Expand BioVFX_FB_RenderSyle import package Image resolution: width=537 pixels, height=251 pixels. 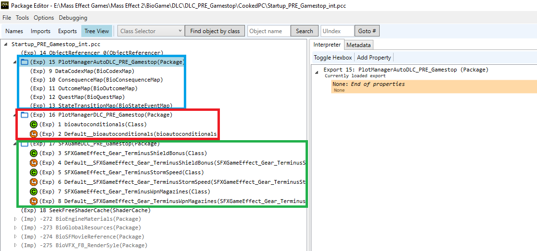click(x=15, y=246)
